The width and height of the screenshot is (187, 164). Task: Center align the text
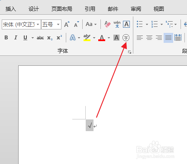pos(149,38)
